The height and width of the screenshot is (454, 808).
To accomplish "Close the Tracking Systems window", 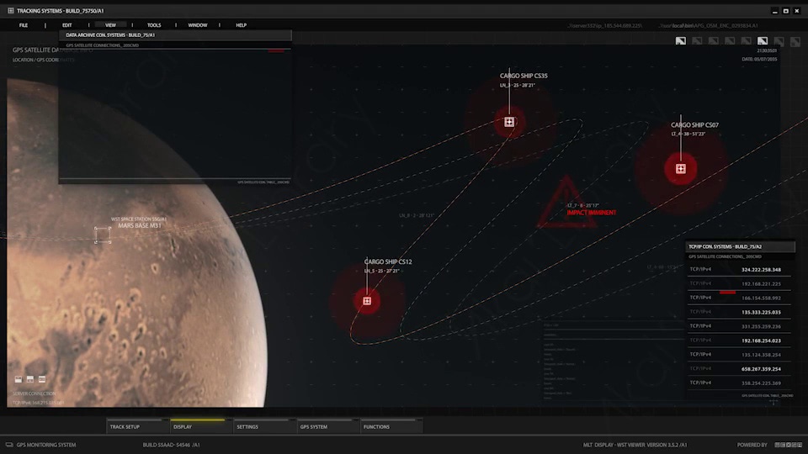I will point(797,11).
